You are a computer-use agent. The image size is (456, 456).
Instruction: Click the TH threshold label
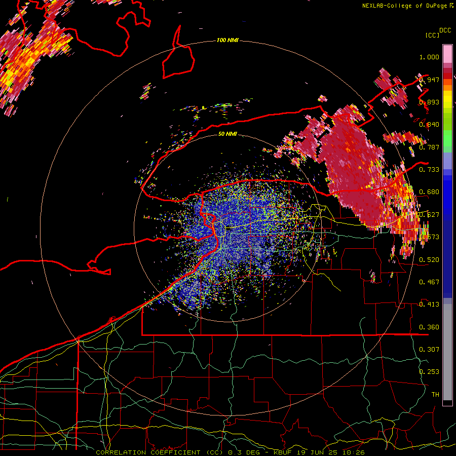click(x=435, y=394)
